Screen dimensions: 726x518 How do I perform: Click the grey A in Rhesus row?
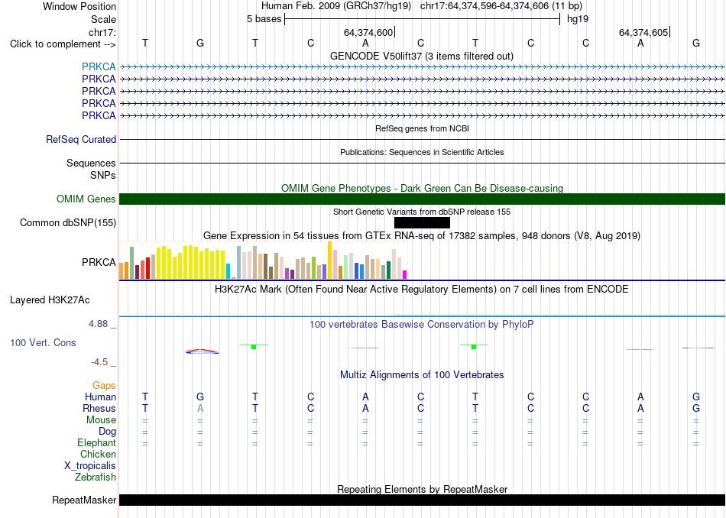click(200, 408)
